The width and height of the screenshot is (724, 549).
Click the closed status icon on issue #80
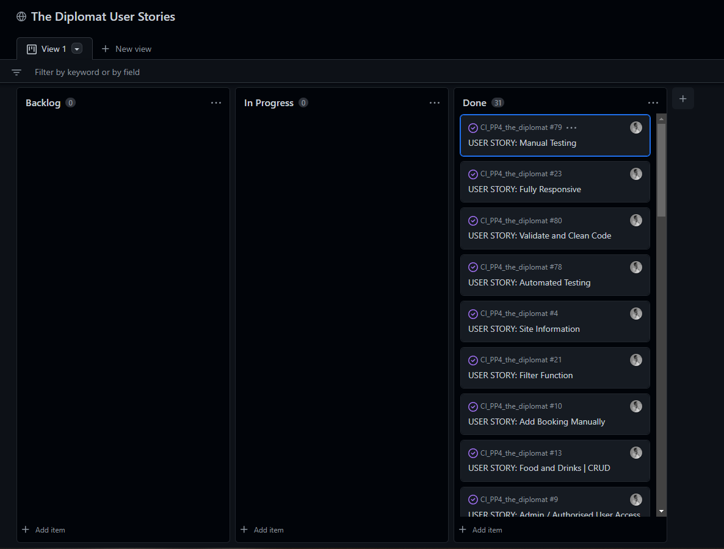473,221
